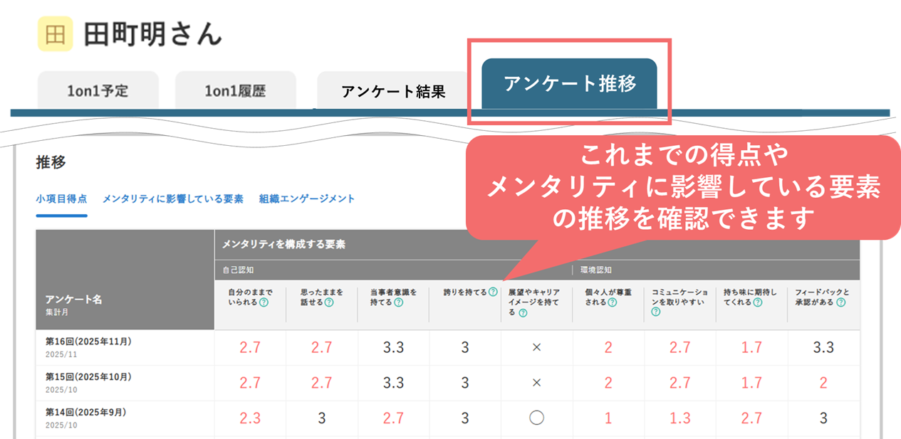The width and height of the screenshot is (901, 439).
Task: Click 第15回 score 2.7 for 思ったままを話せる
Action: point(321,383)
